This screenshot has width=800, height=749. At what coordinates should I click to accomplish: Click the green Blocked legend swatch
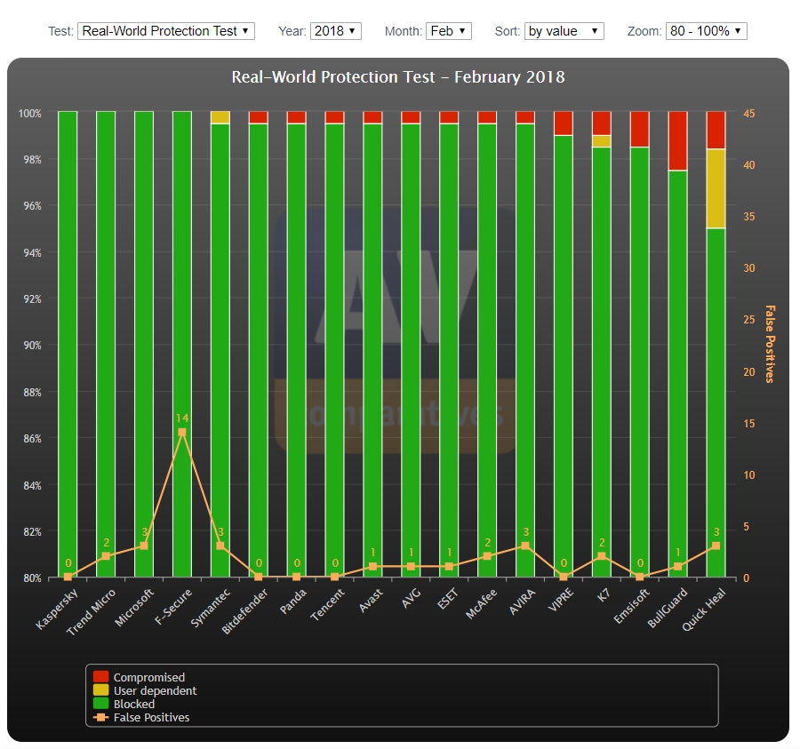tap(101, 703)
